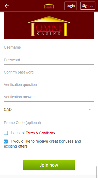Select the Confirm password field
The image size is (98, 178).
[49, 72]
